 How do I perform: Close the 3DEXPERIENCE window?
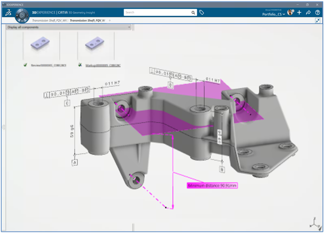coord(317,5)
